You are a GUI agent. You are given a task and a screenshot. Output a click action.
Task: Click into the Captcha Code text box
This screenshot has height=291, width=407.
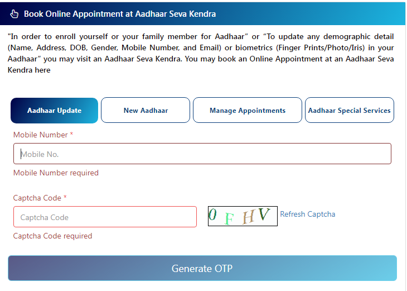point(105,217)
